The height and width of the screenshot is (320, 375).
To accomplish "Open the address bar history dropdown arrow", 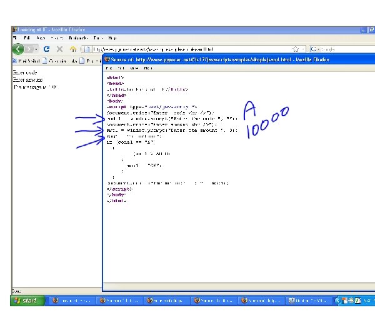I will [302, 49].
